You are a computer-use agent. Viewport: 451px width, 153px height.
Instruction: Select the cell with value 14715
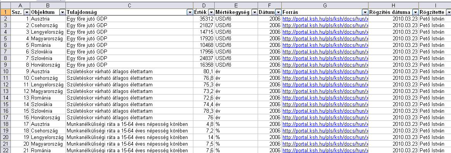204,32
